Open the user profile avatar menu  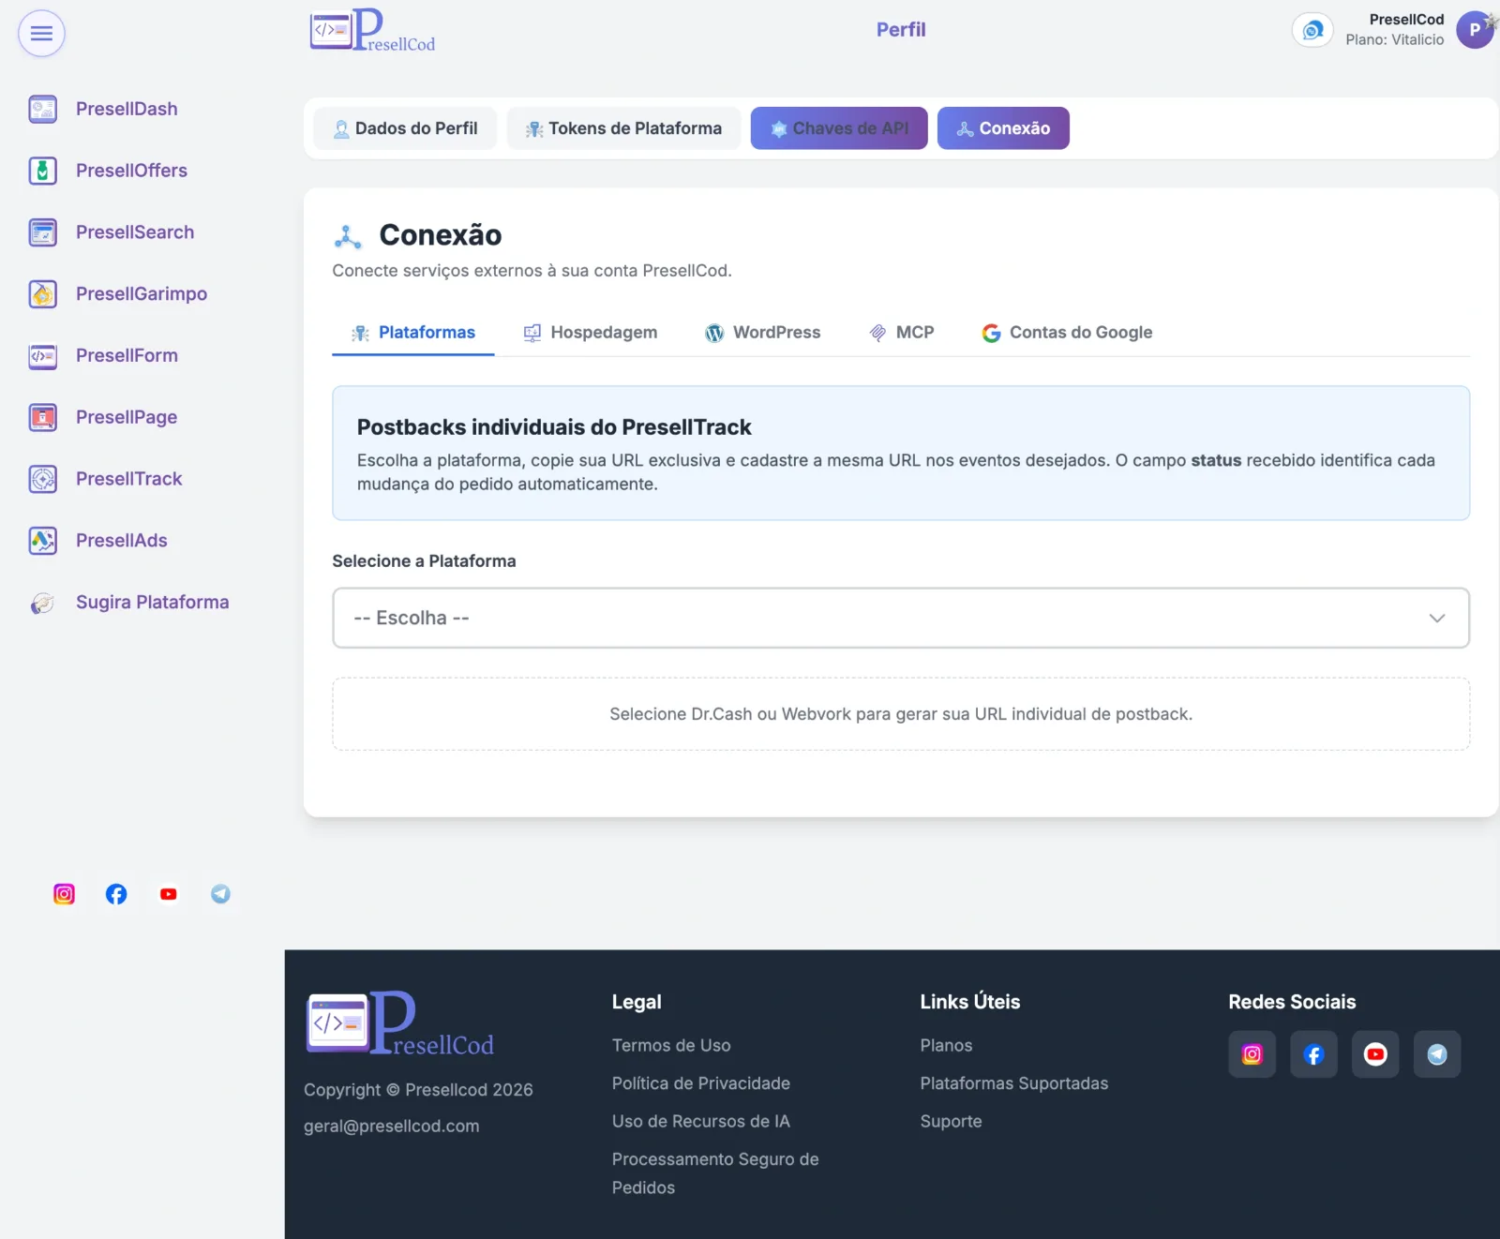(x=1475, y=30)
